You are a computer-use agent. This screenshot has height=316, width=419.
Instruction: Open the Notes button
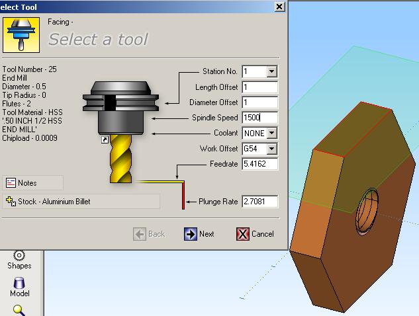click(33, 182)
